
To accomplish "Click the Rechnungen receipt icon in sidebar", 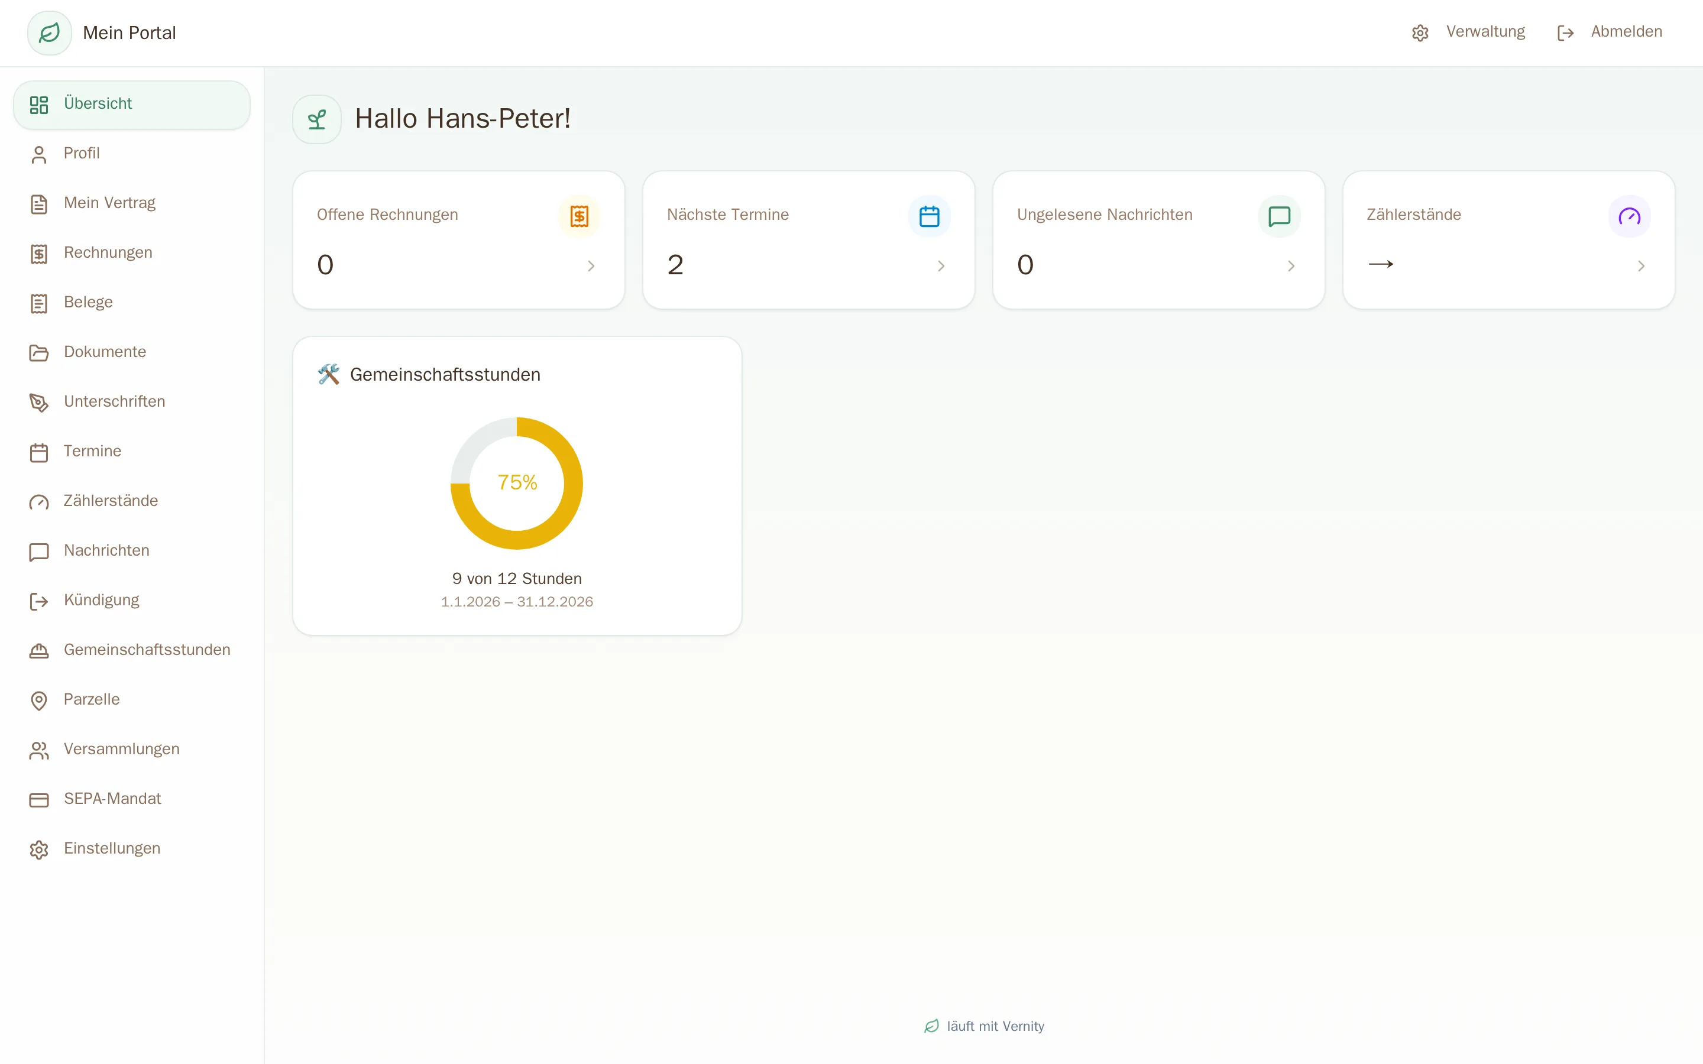I will click(38, 254).
